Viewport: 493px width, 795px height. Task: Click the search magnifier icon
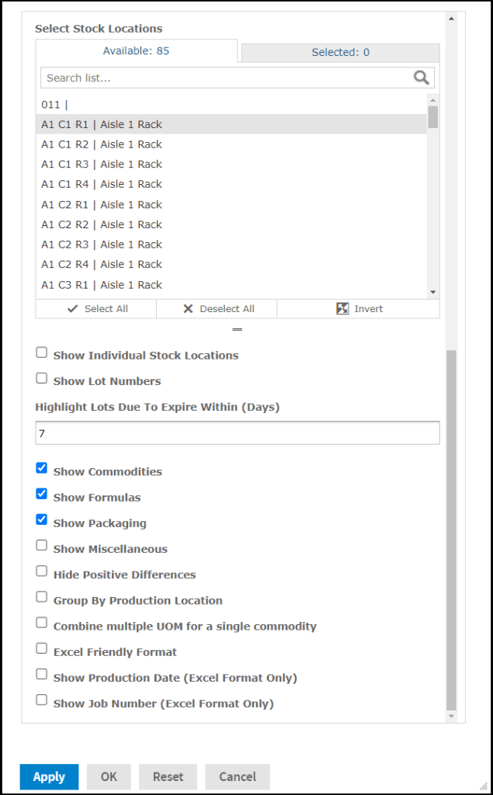pyautogui.click(x=421, y=78)
